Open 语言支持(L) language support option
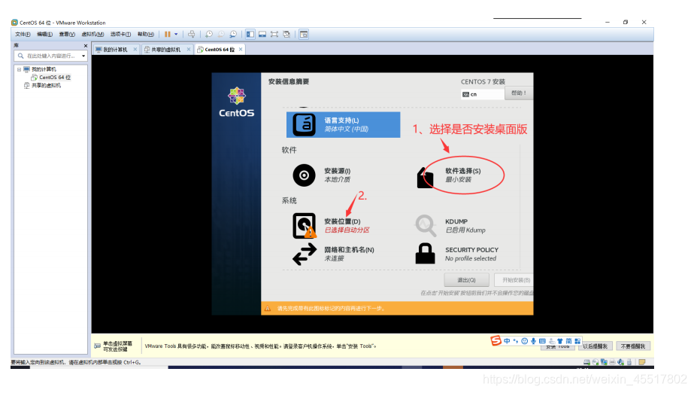This screenshot has height=393, width=694. pos(343,124)
